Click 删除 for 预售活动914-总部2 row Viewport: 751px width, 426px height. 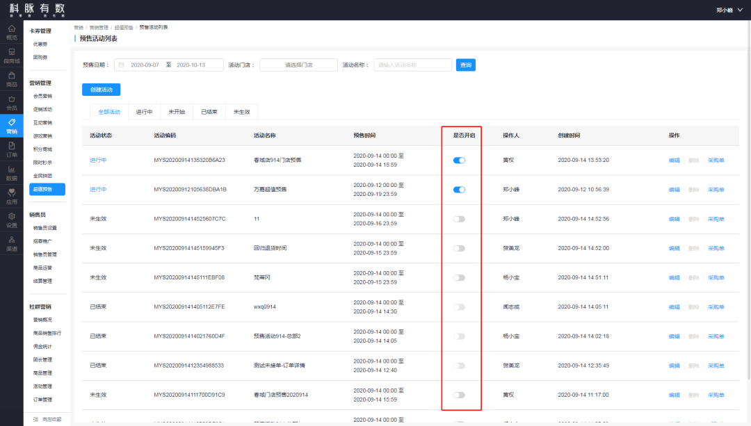(693, 336)
